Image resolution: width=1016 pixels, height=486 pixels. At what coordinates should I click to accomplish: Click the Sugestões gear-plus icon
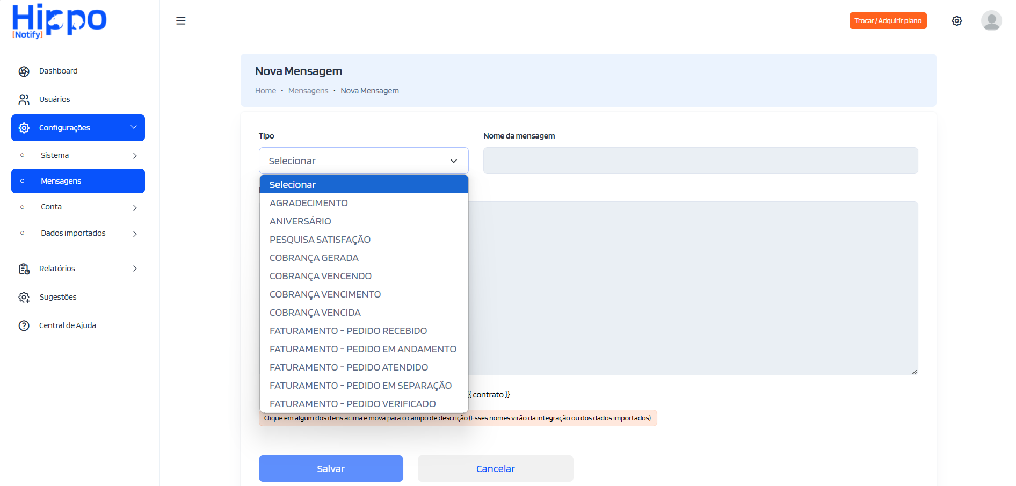pos(24,296)
